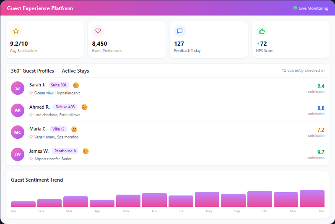Image resolution: width=335 pixels, height=224 pixels.
Task: Select the Deluxe 405 room tag
Action: pos(65,107)
